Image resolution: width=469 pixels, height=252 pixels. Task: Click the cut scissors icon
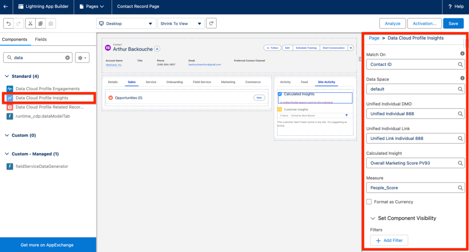[30, 24]
